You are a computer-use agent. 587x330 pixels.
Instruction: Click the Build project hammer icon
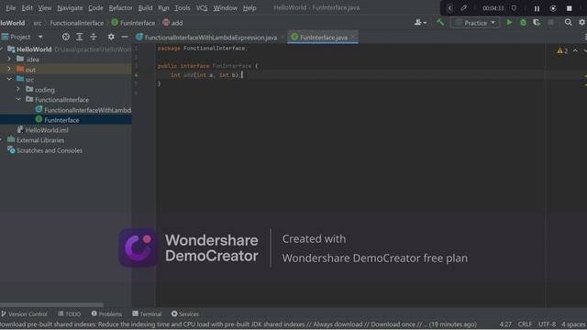click(440, 22)
